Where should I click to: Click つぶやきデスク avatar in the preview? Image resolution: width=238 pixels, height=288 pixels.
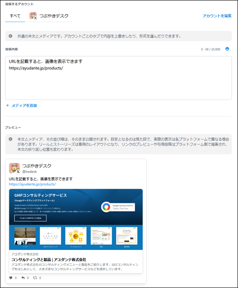coord(14,168)
